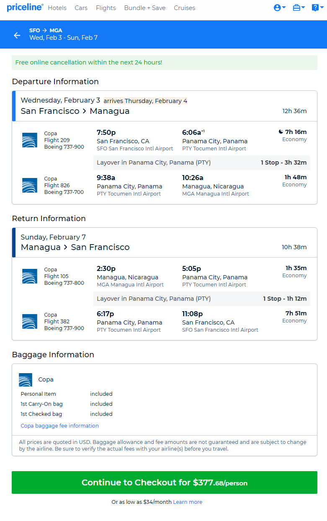
Task: Open the My Trips briefcase icon
Action: point(299,8)
